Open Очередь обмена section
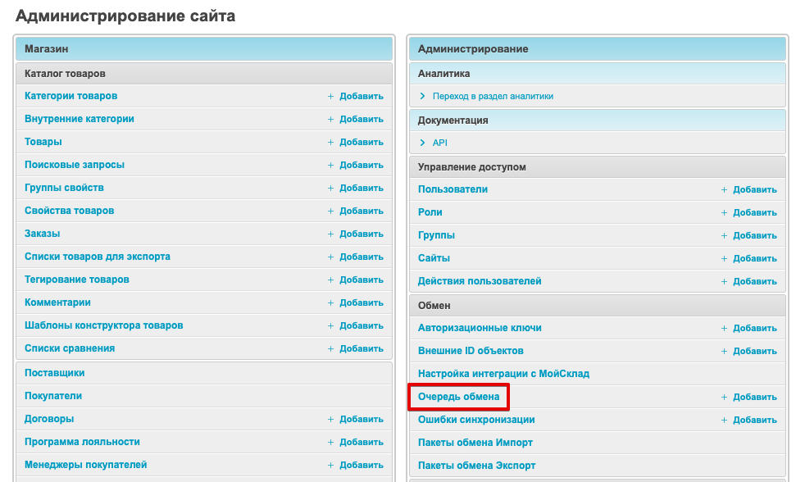796x482 pixels. (x=458, y=397)
